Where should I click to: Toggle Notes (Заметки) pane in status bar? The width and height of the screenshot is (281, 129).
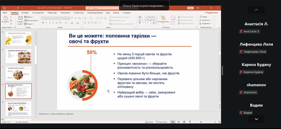(x=149, y=122)
